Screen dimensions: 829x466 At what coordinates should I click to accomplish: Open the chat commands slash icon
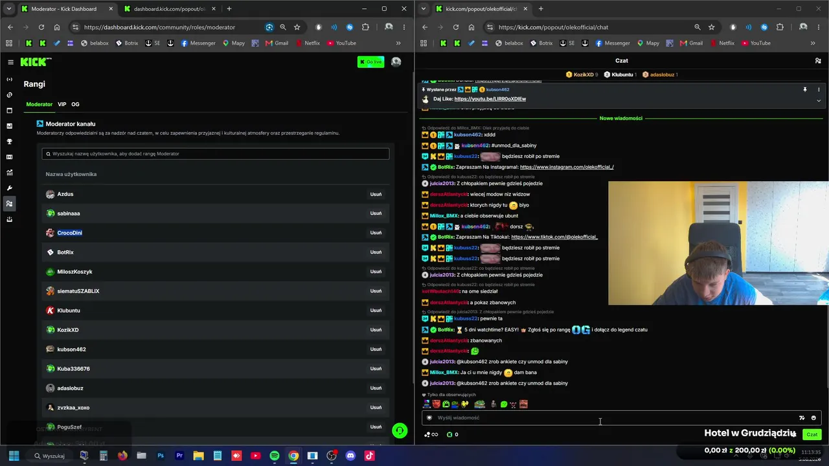point(802,418)
